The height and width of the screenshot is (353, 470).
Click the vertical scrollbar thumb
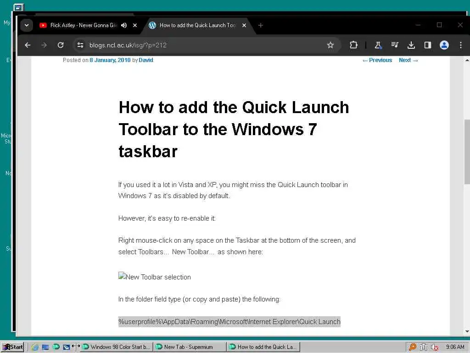coord(467,152)
